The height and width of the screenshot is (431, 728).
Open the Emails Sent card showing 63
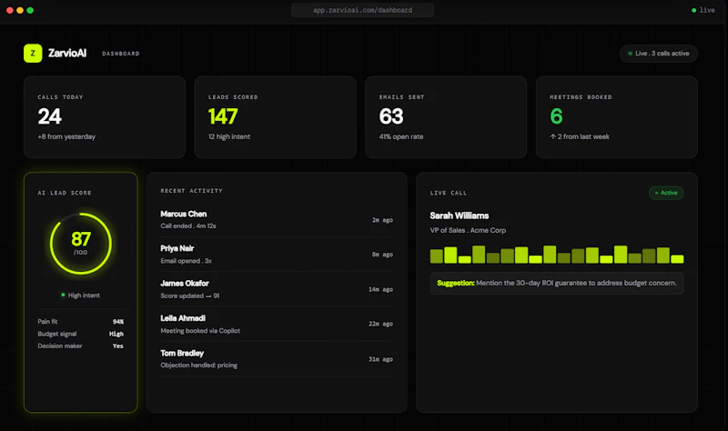click(446, 117)
